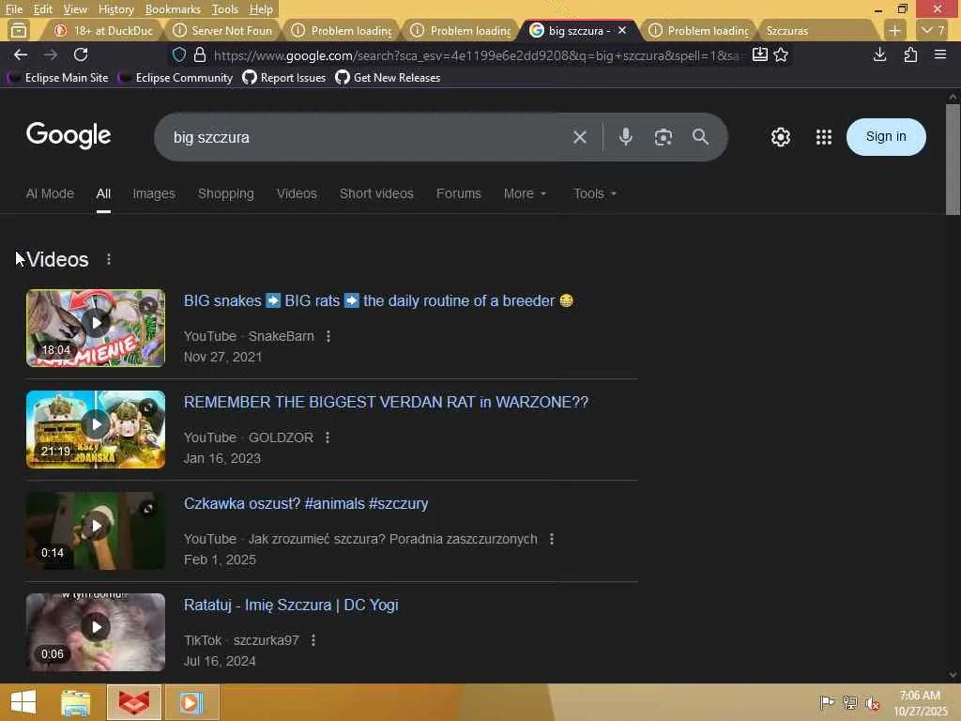This screenshot has height=721, width=961.
Task: Play the 18:04 SnakeBarn video thumbnail
Action: click(96, 328)
